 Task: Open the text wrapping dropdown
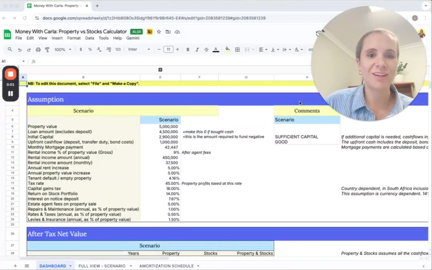point(286,50)
